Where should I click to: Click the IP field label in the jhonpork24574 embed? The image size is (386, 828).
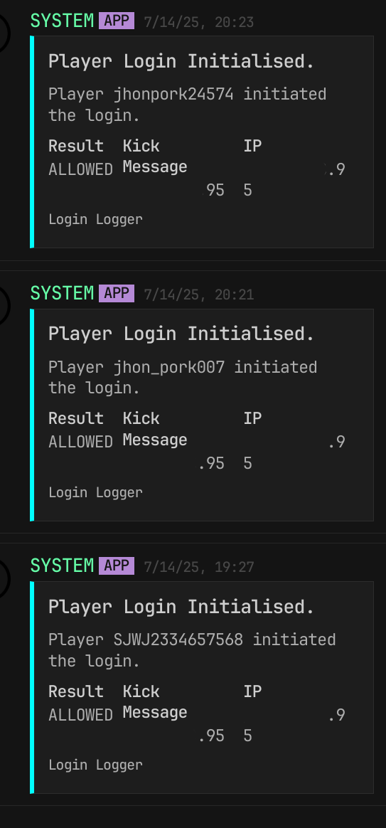point(252,146)
